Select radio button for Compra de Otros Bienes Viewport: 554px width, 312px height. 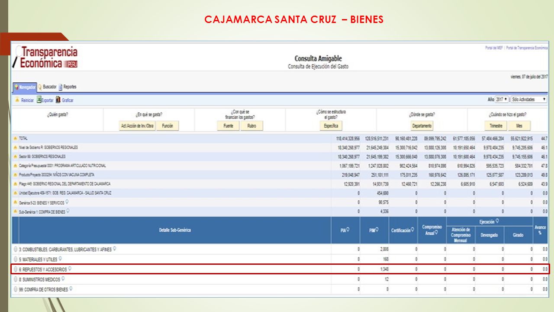click(16, 289)
